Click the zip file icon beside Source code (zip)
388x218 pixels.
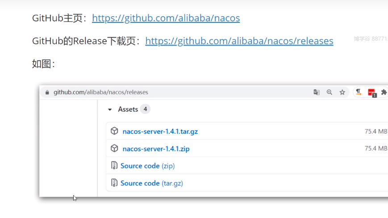pyautogui.click(x=114, y=165)
